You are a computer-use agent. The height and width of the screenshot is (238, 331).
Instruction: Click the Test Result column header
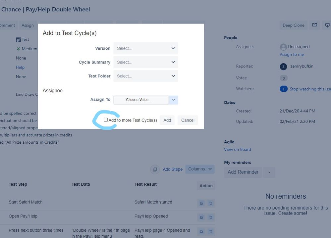tap(146, 184)
